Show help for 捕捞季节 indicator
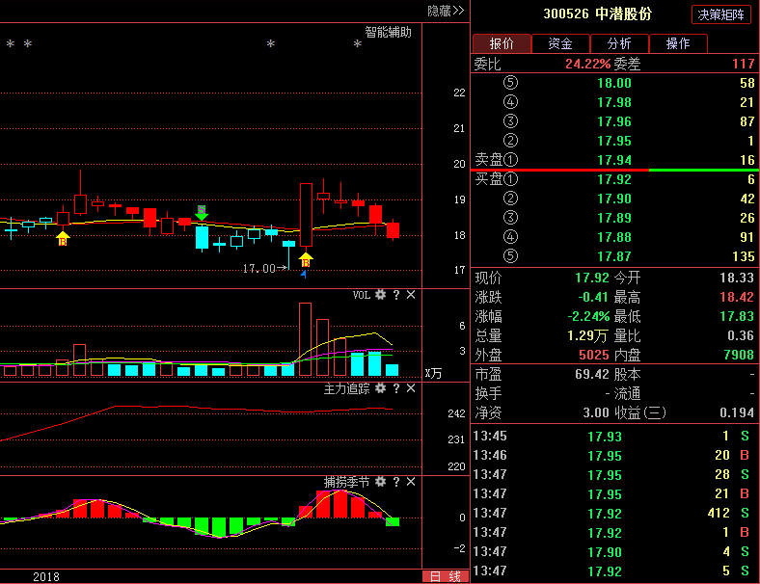 pyautogui.click(x=396, y=481)
